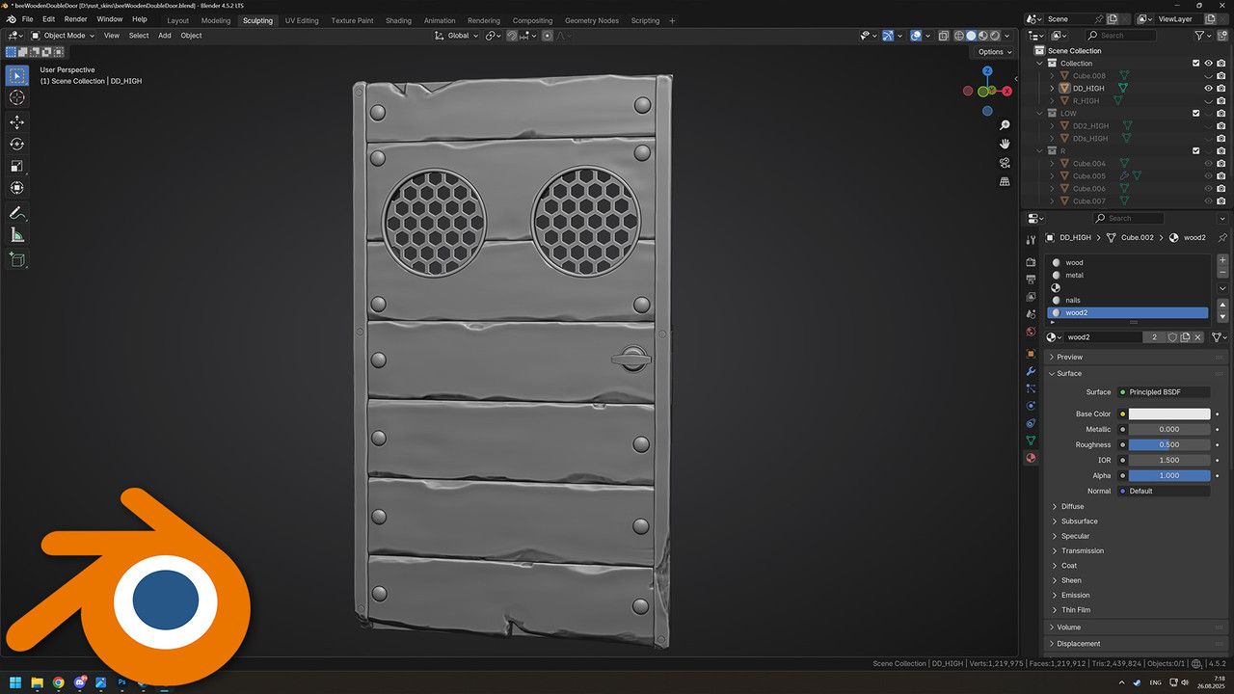Image resolution: width=1234 pixels, height=694 pixels.
Task: Add a new material slot with plus
Action: coord(1223,260)
